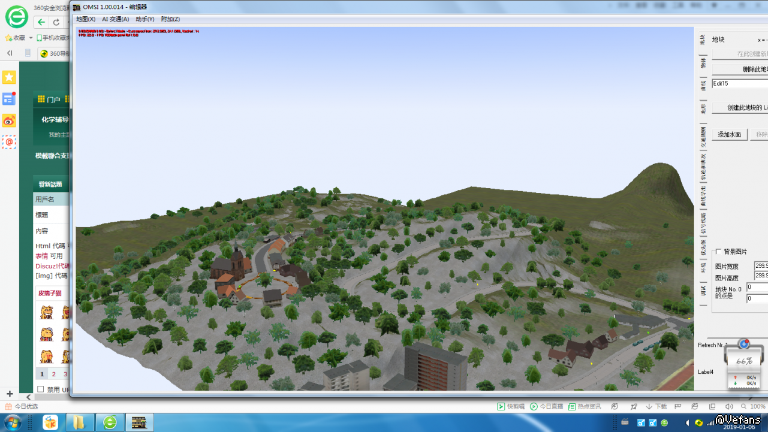The height and width of the screenshot is (432, 768).
Task: Click the 创建此地块的 button
Action: (x=740, y=108)
